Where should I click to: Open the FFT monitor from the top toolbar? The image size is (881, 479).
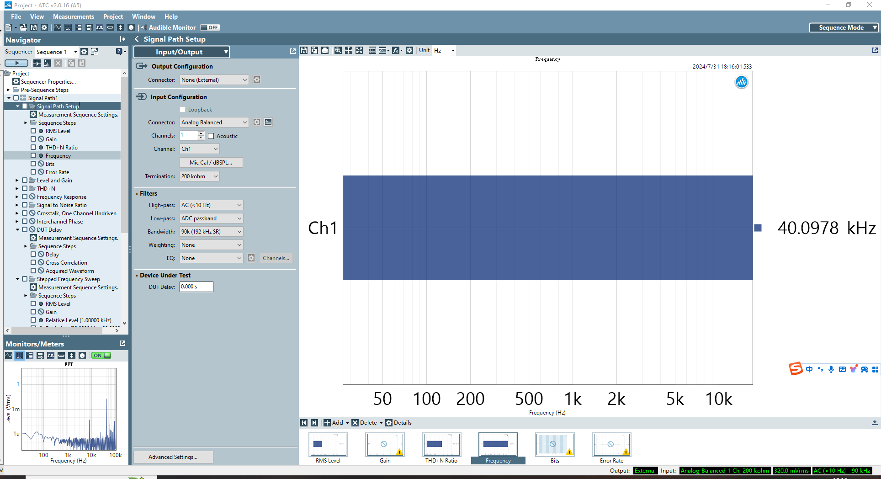[68, 27]
